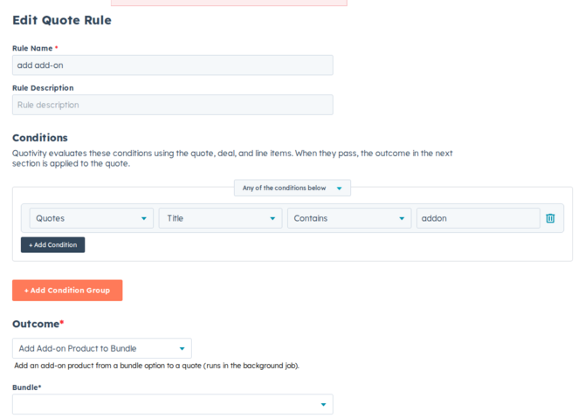The height and width of the screenshot is (418, 585).
Task: Click the 'Rule Name' label
Action: point(32,49)
